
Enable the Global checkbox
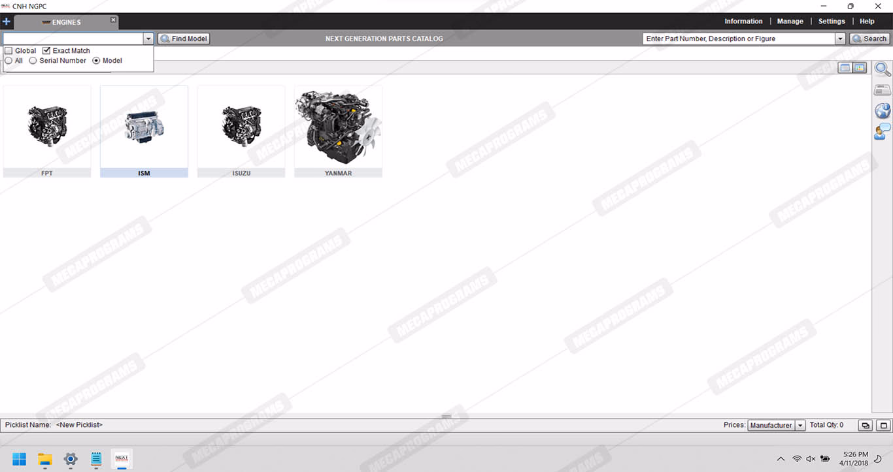(x=8, y=51)
